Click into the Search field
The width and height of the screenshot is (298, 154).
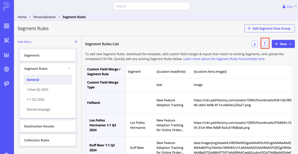[x=151, y=6]
